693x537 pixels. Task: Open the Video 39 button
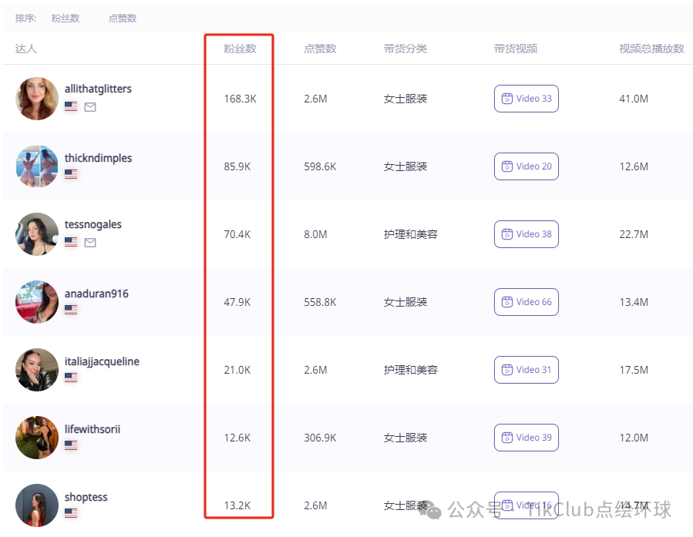[x=526, y=438]
